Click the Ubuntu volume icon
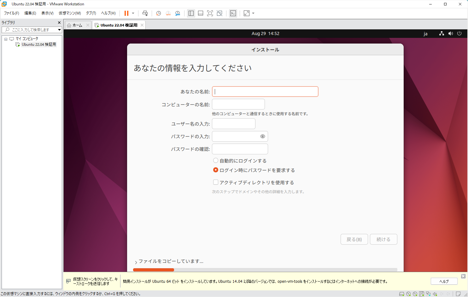The width and height of the screenshot is (468, 297). tap(450, 33)
